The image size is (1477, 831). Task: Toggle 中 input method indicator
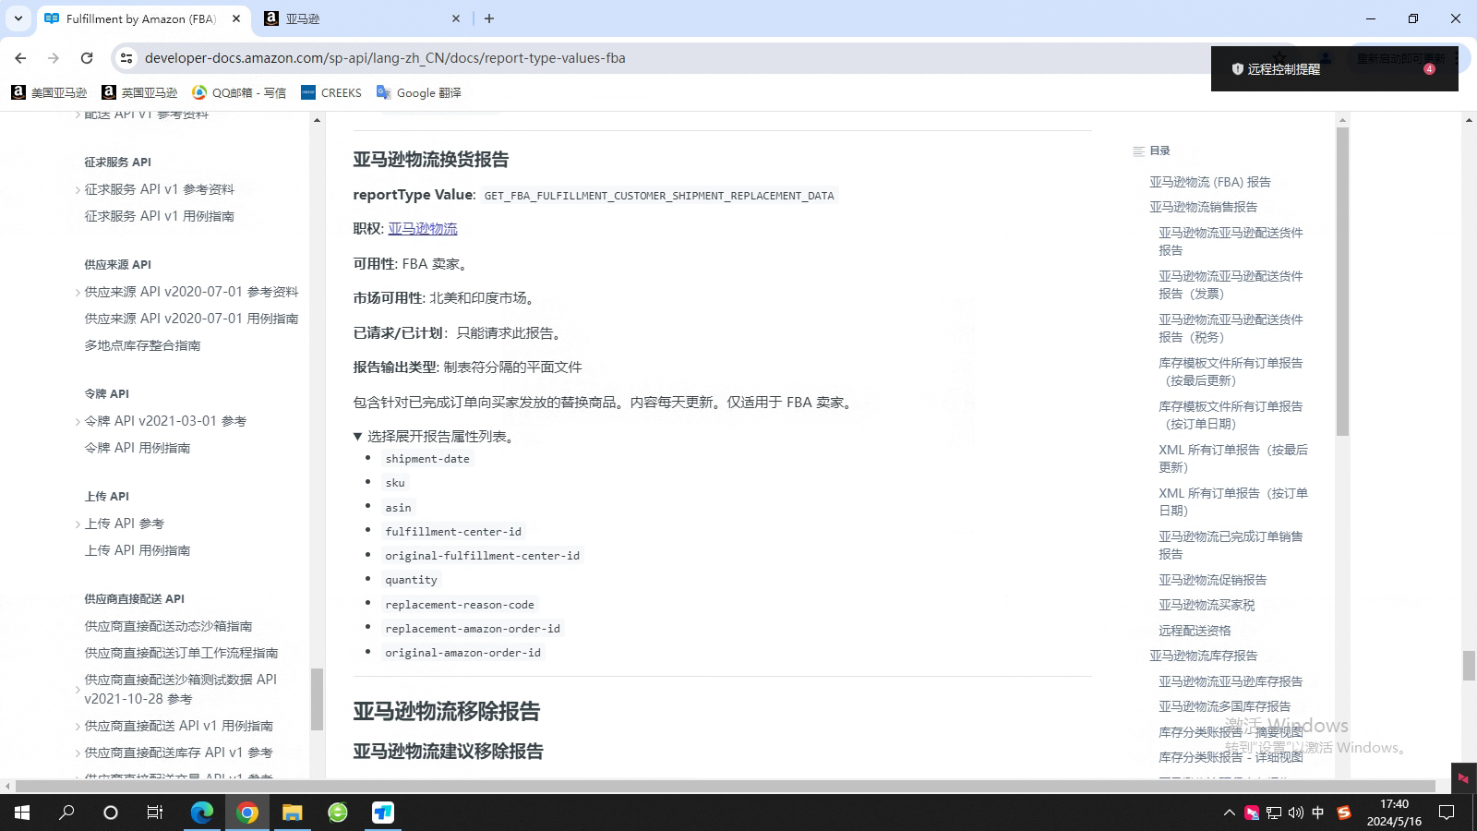click(1318, 813)
